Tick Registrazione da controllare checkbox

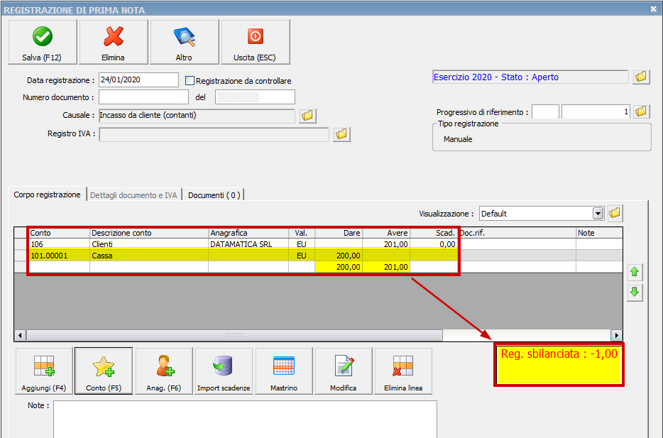190,81
